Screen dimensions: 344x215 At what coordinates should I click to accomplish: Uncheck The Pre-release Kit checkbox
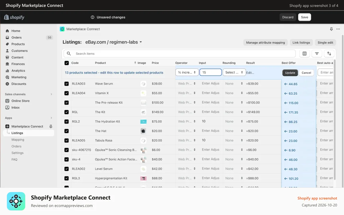pos(67,103)
